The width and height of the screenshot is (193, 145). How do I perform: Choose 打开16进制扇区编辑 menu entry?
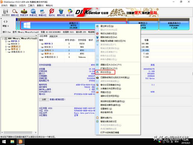coord(118,133)
